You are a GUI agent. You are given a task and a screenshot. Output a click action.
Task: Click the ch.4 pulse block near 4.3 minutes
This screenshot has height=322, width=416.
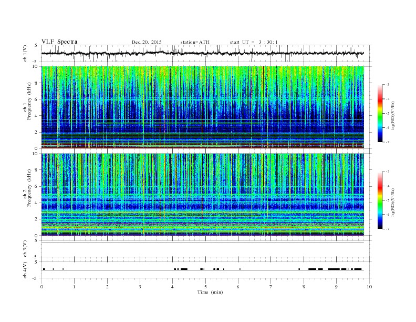coord(184,269)
